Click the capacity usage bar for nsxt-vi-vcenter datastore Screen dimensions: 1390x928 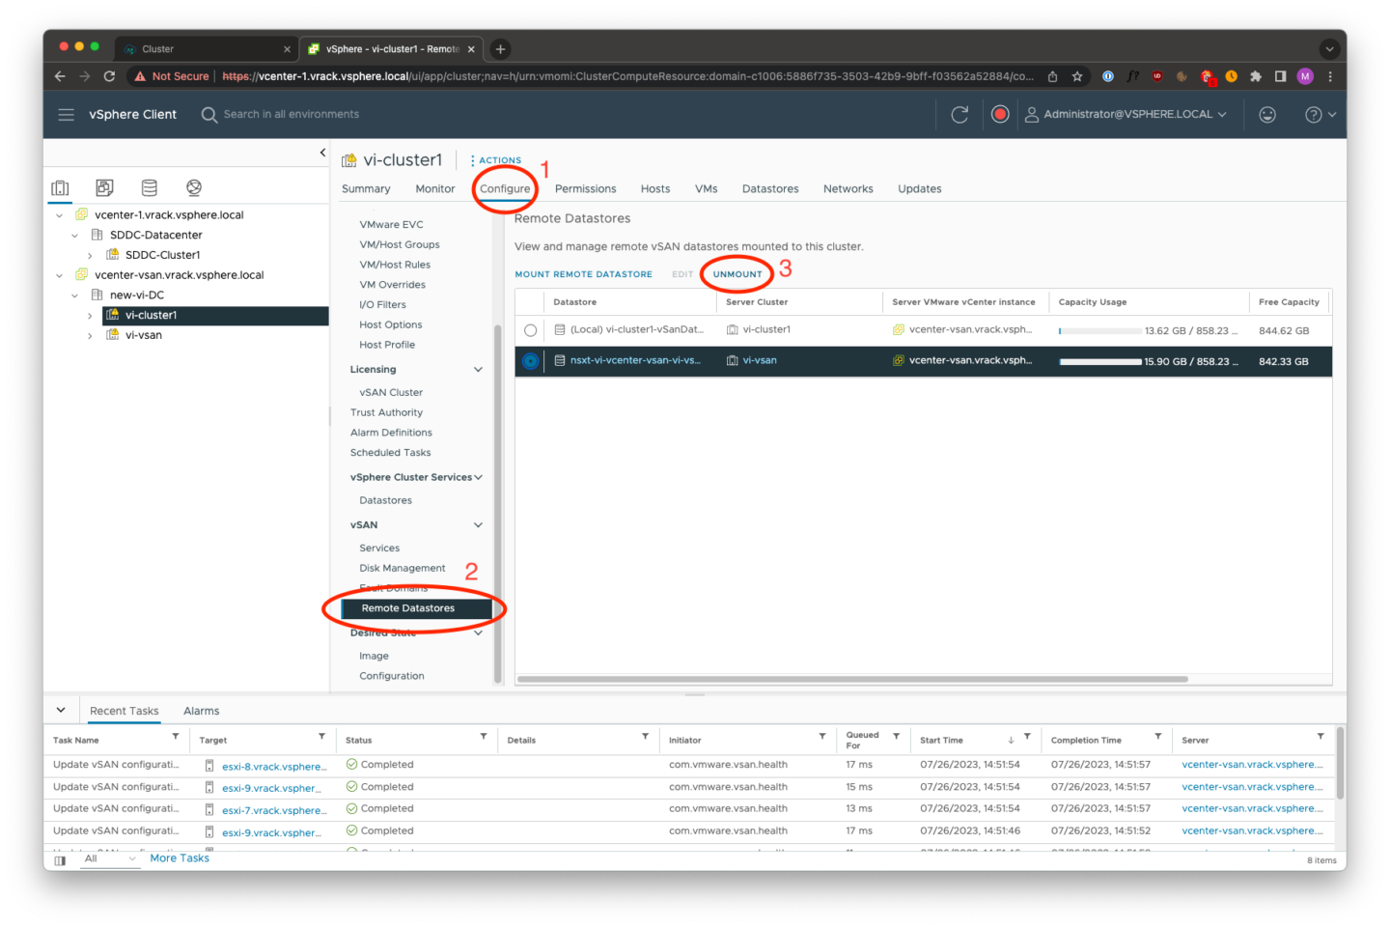click(1100, 361)
